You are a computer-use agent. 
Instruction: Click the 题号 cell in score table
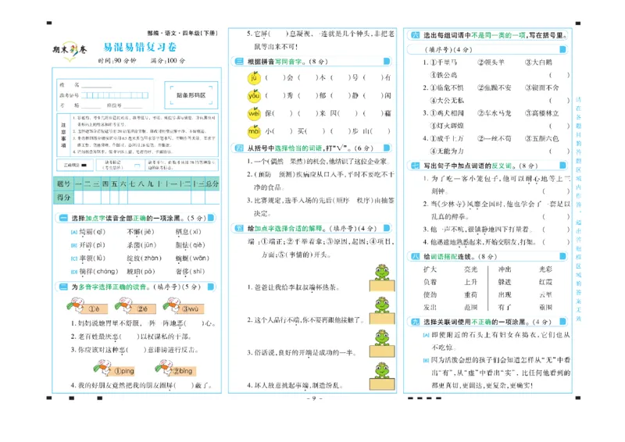(x=63, y=184)
